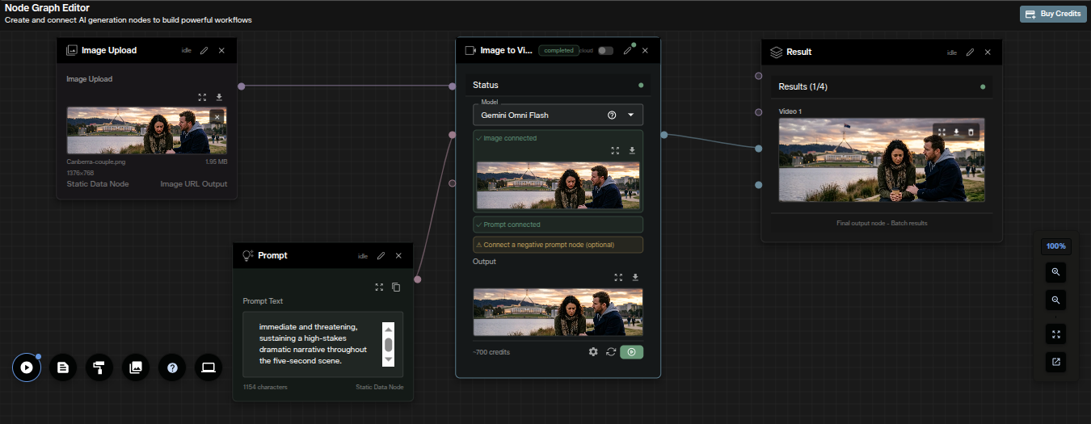1091x424 pixels.
Task: Close the Result node
Action: (988, 52)
